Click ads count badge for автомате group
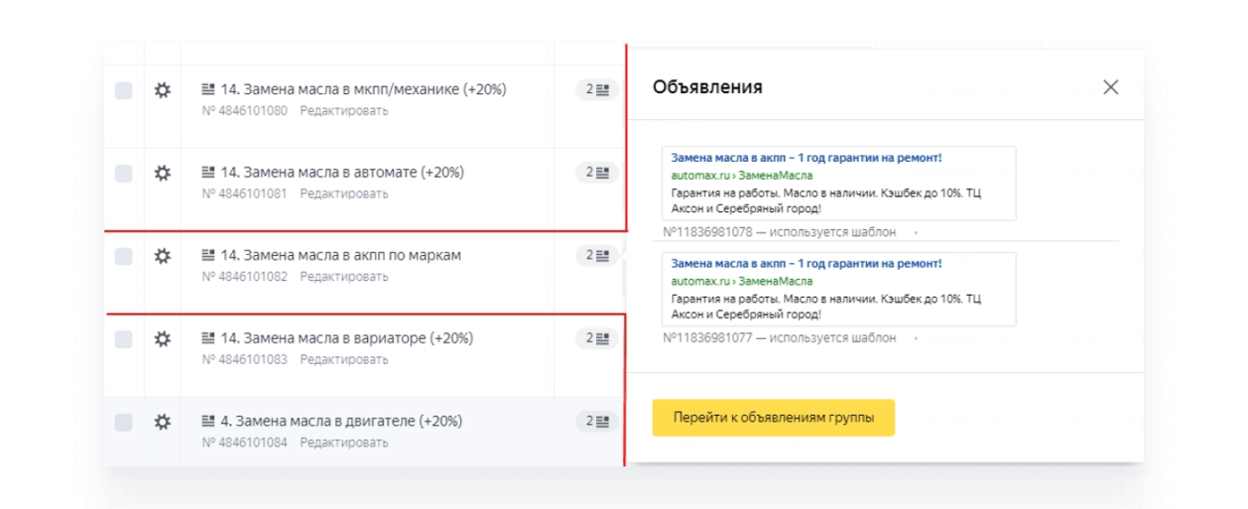 coord(597,173)
